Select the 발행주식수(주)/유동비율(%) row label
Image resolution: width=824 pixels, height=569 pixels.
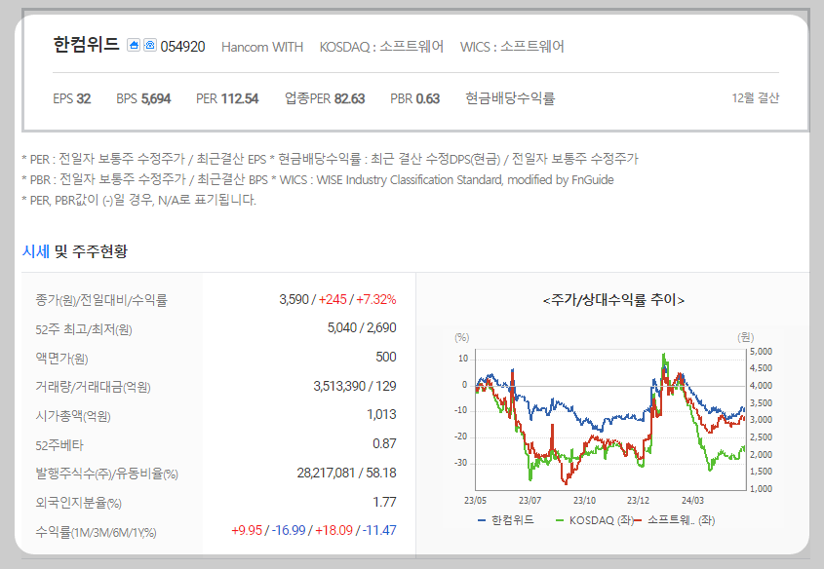(x=106, y=474)
